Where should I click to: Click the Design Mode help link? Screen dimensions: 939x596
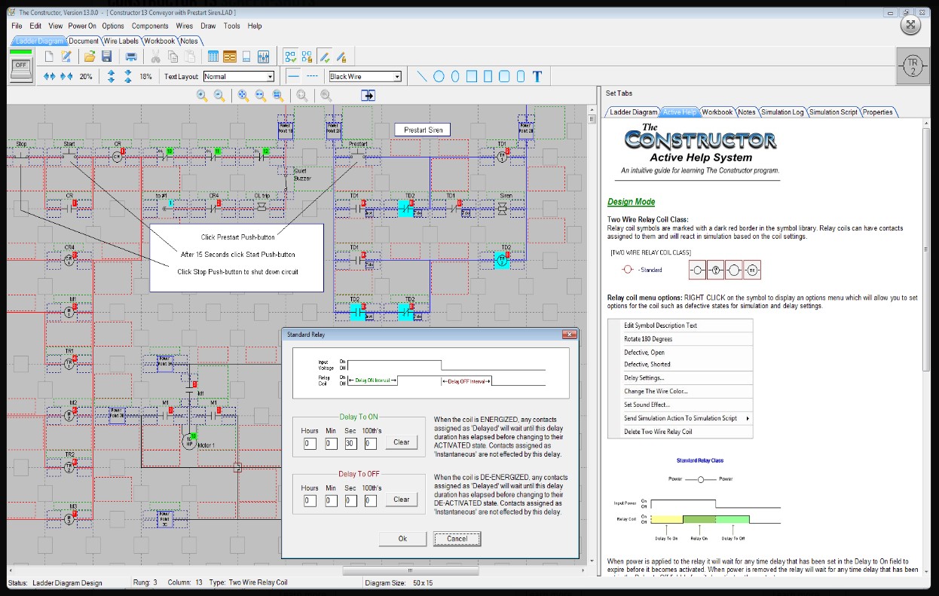pos(632,201)
